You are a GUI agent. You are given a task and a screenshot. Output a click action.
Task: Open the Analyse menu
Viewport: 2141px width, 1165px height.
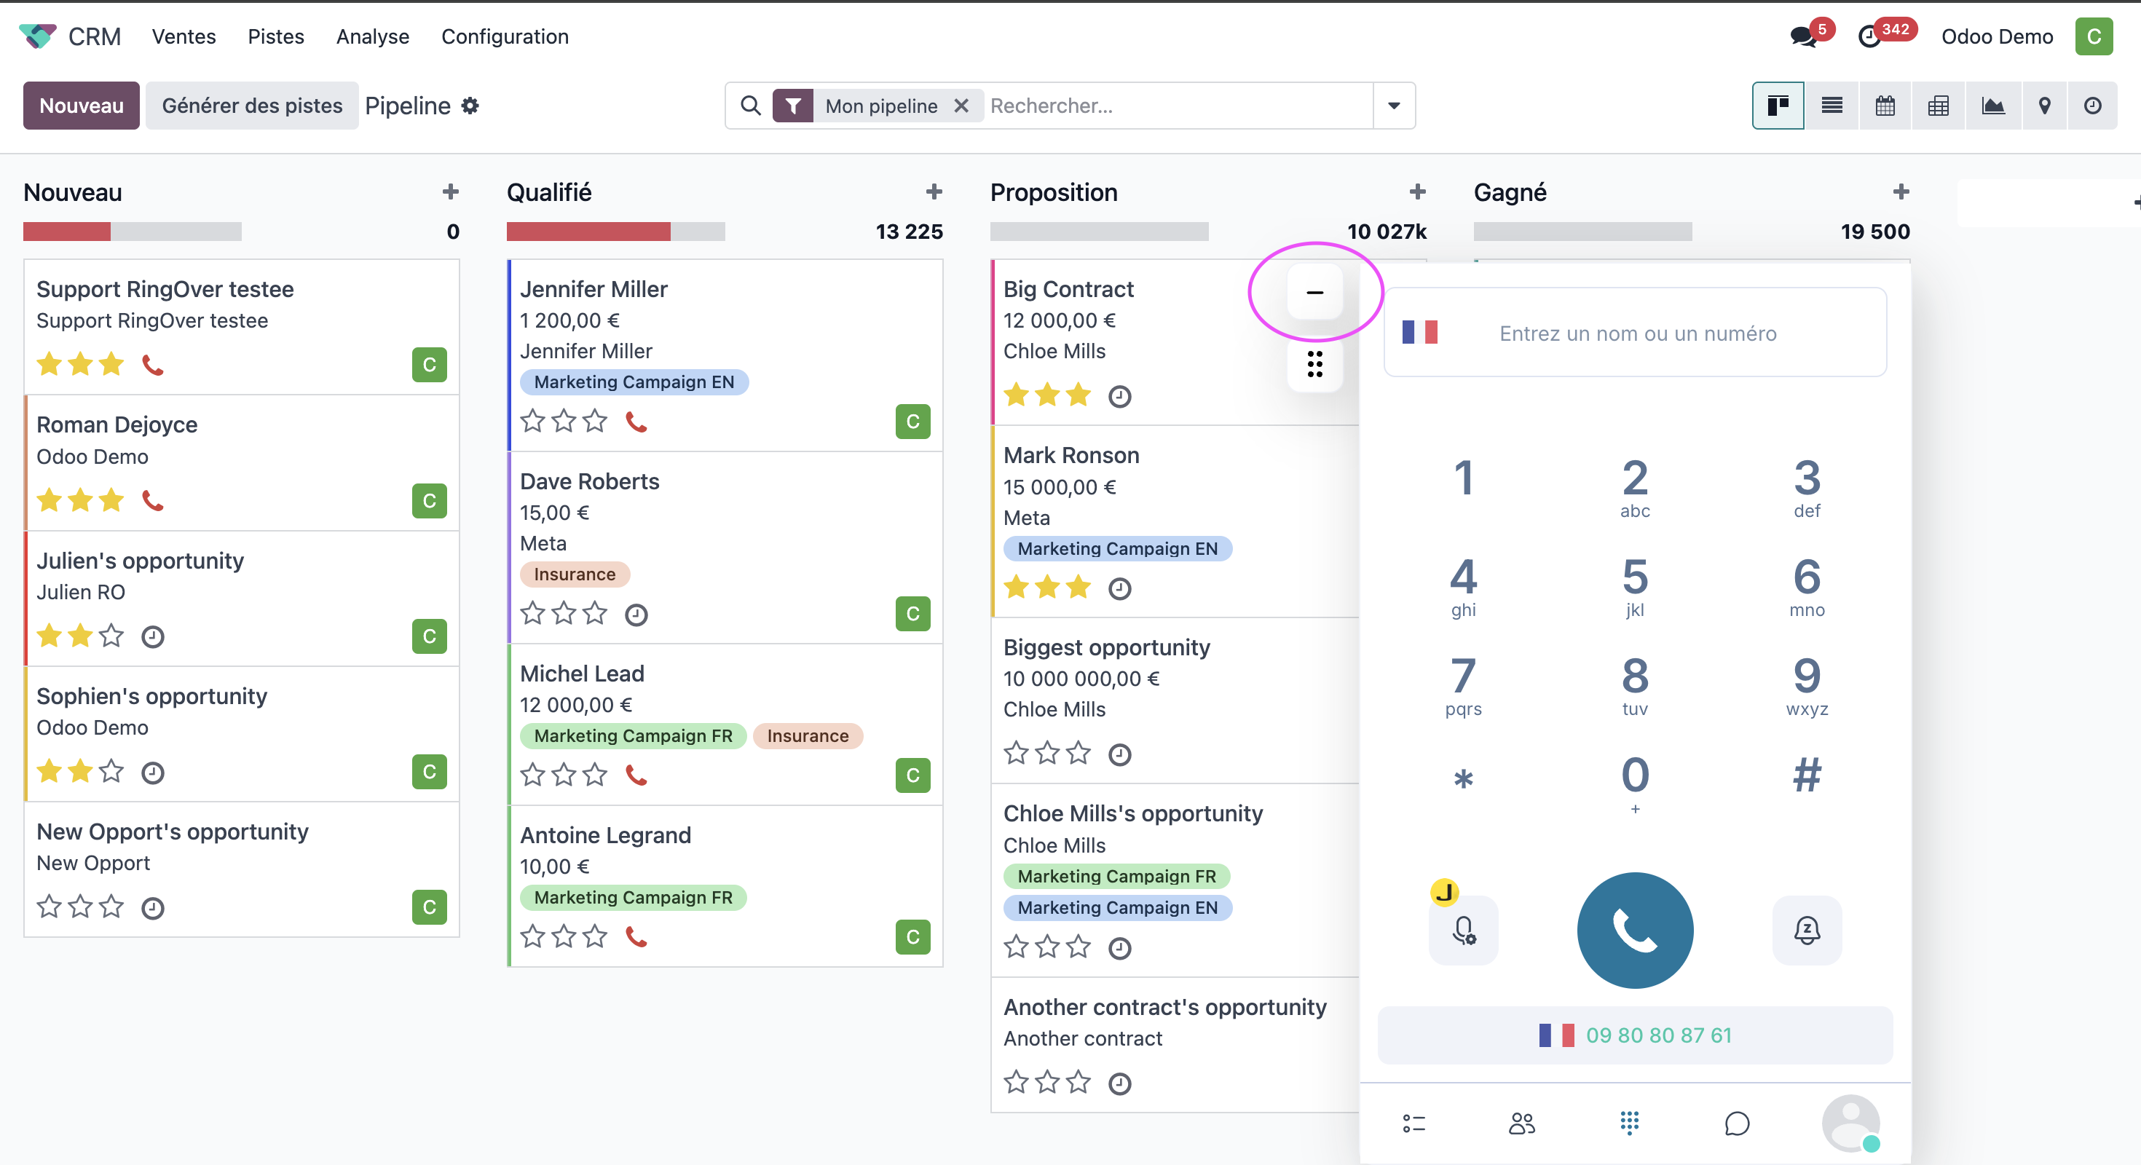click(x=372, y=36)
